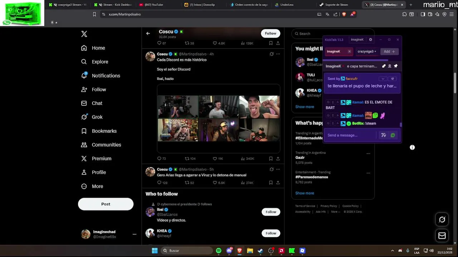Click the Brave Shields lion icon
The width and height of the screenshot is (458, 257).
pos(344,14)
